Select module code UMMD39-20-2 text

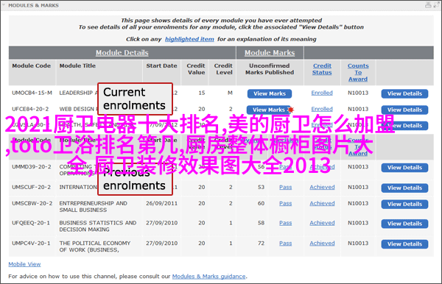tap(32, 167)
